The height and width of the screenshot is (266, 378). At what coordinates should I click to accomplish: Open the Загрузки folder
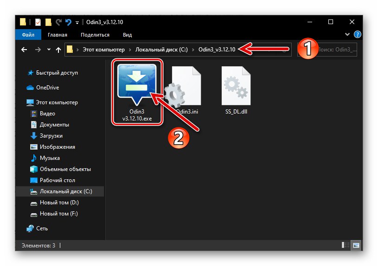51,136
